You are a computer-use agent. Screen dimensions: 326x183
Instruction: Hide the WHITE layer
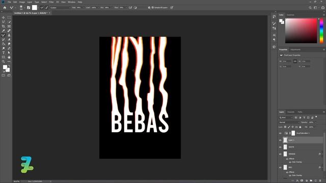[280, 147]
